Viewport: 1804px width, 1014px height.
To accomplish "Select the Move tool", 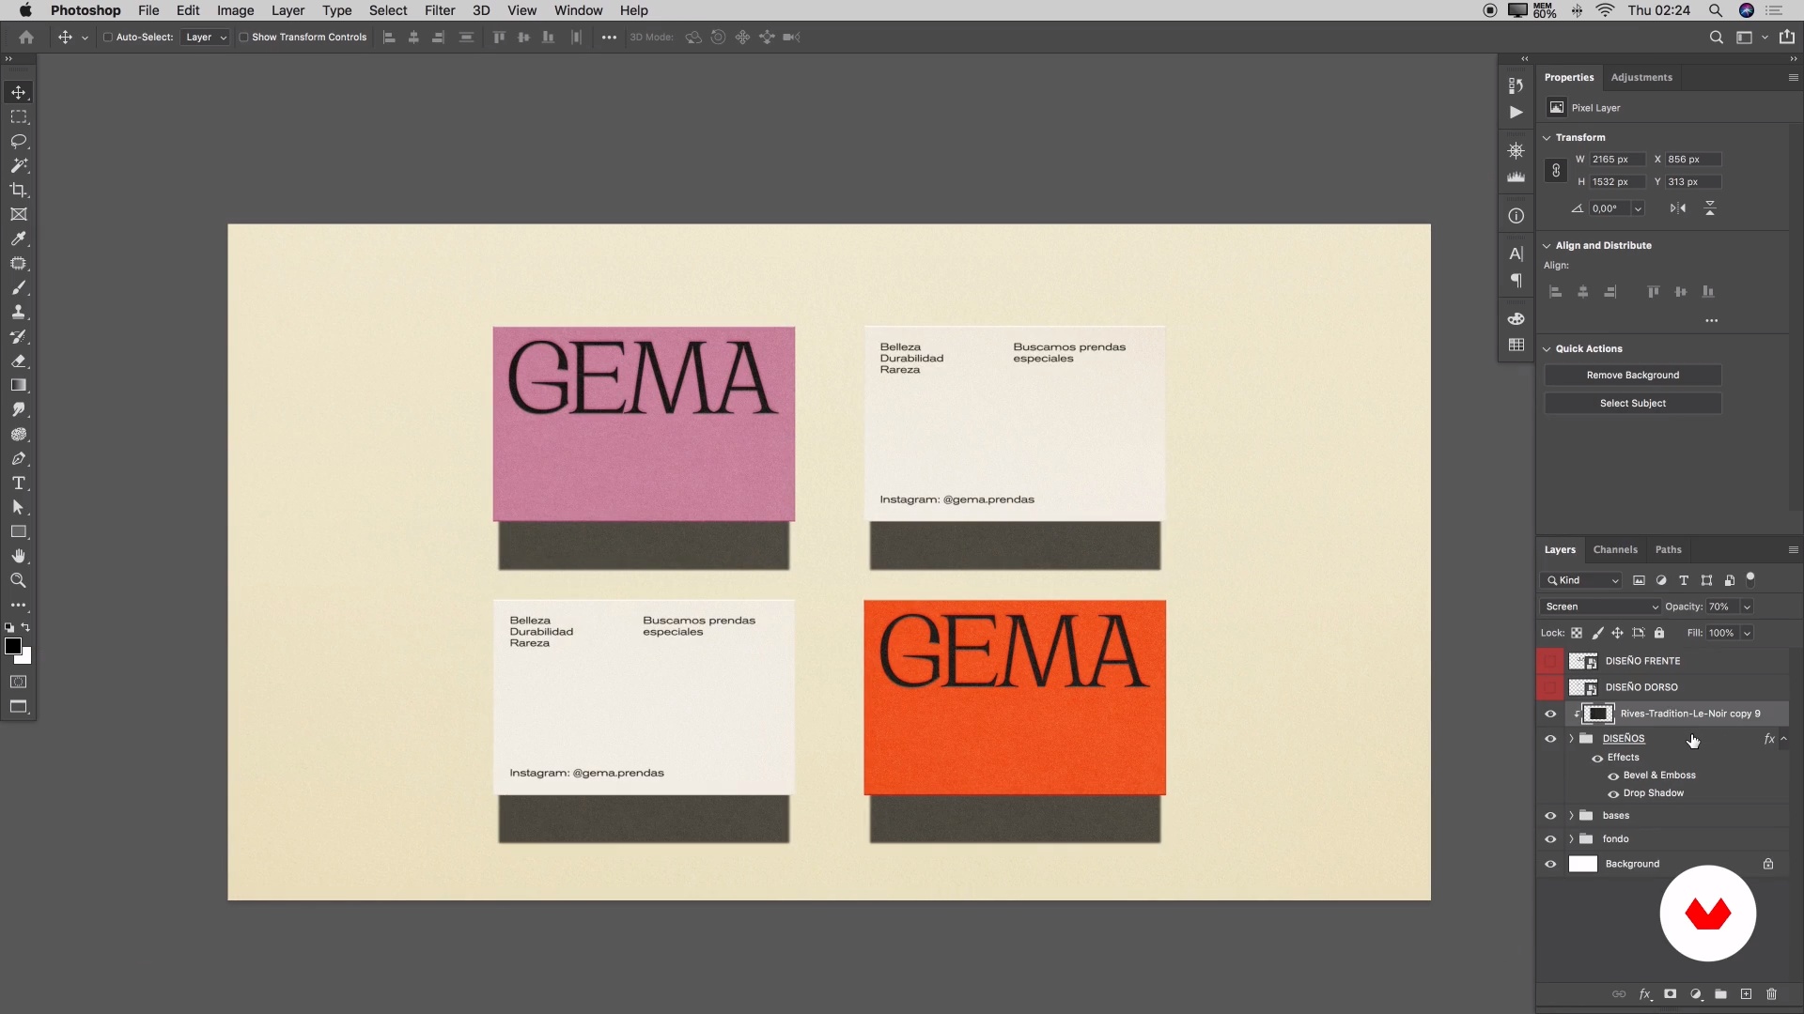I will tap(18, 92).
